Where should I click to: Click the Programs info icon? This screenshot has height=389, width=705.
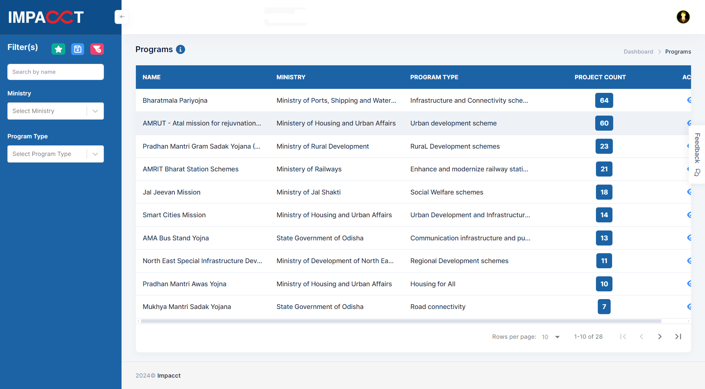(180, 50)
